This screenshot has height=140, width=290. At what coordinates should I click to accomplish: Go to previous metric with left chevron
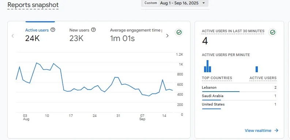click(x=12, y=36)
